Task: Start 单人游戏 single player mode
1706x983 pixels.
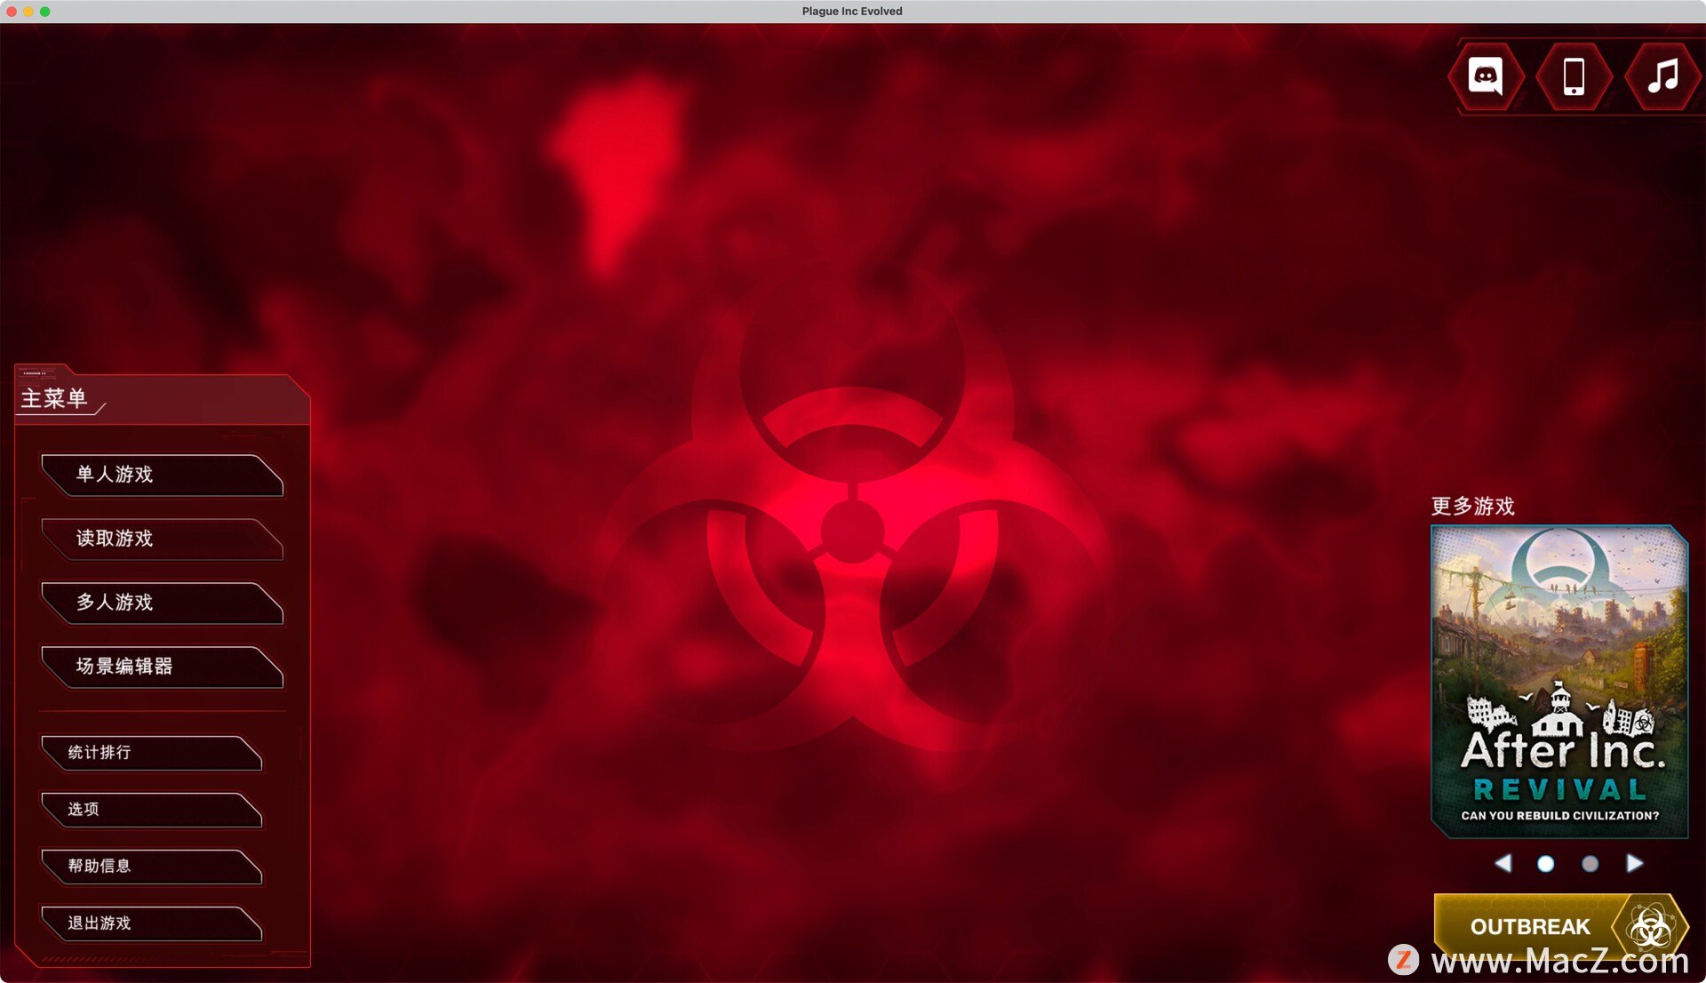Action: 160,476
